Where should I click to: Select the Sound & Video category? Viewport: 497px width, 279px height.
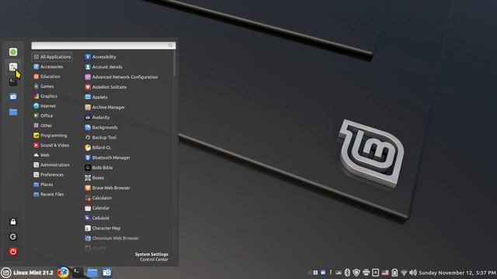[x=51, y=145]
